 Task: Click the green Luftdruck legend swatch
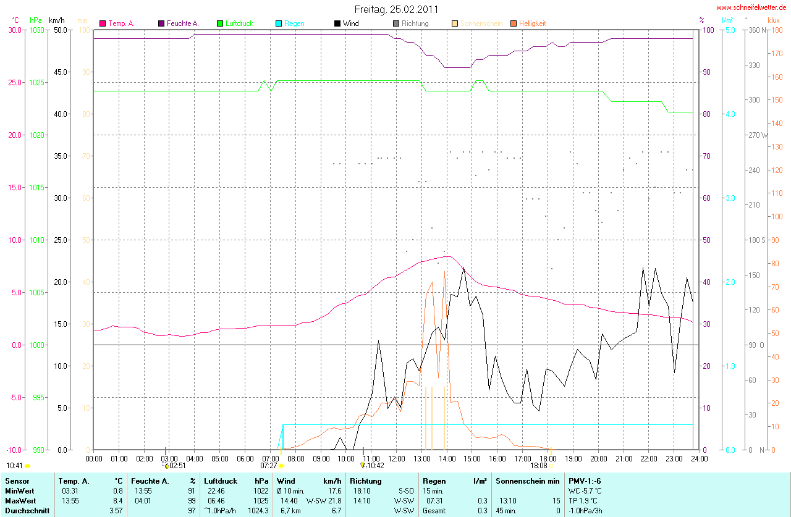pyautogui.click(x=220, y=23)
